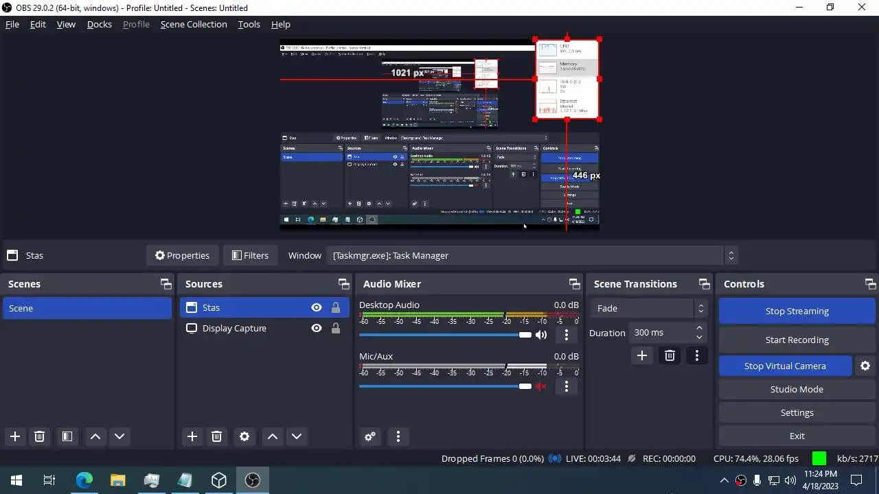The image size is (879, 494).
Task: Hide the Stas source with eye icon
Action: tap(317, 307)
